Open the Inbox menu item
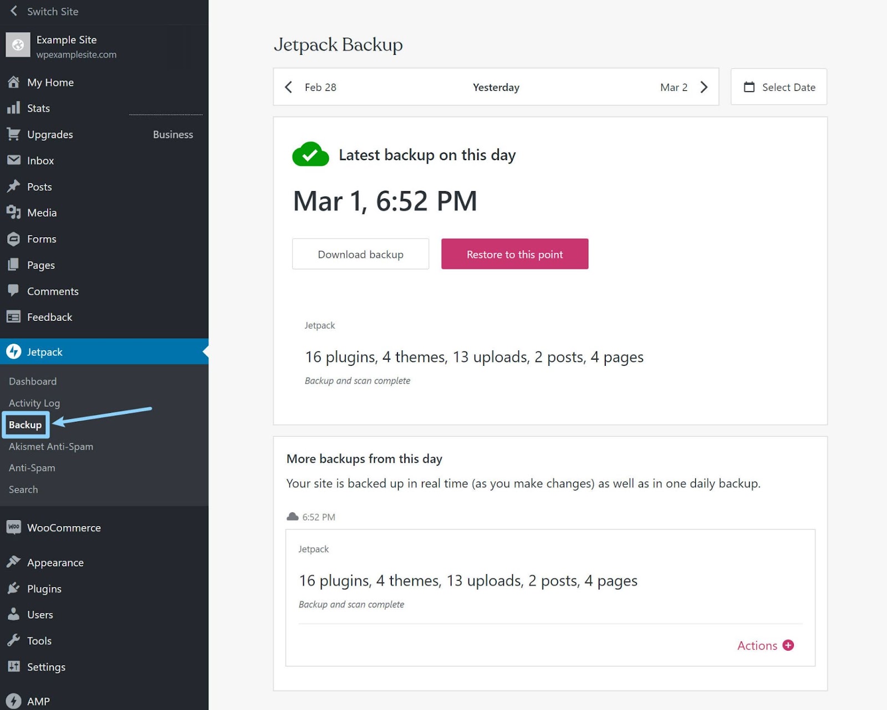The width and height of the screenshot is (887, 710). pos(104,160)
